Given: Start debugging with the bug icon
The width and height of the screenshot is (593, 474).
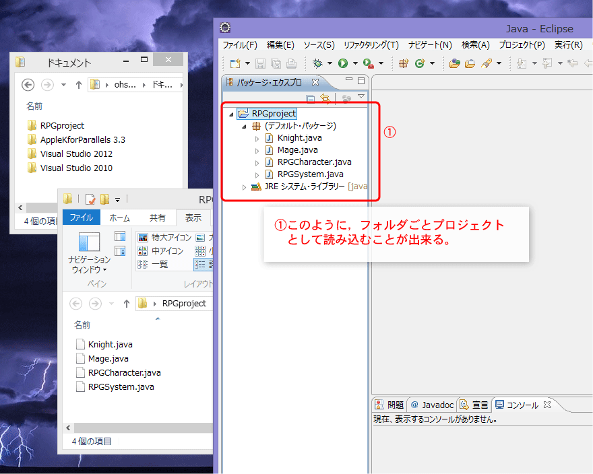Looking at the screenshot, I should (x=317, y=63).
